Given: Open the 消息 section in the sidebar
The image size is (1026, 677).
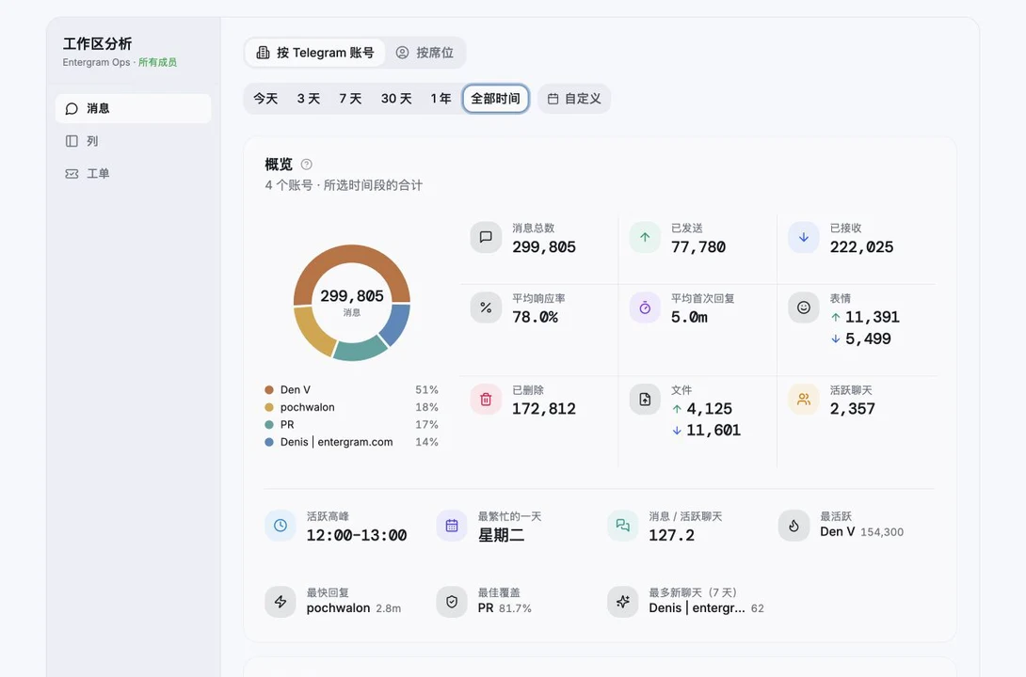Looking at the screenshot, I should (133, 108).
